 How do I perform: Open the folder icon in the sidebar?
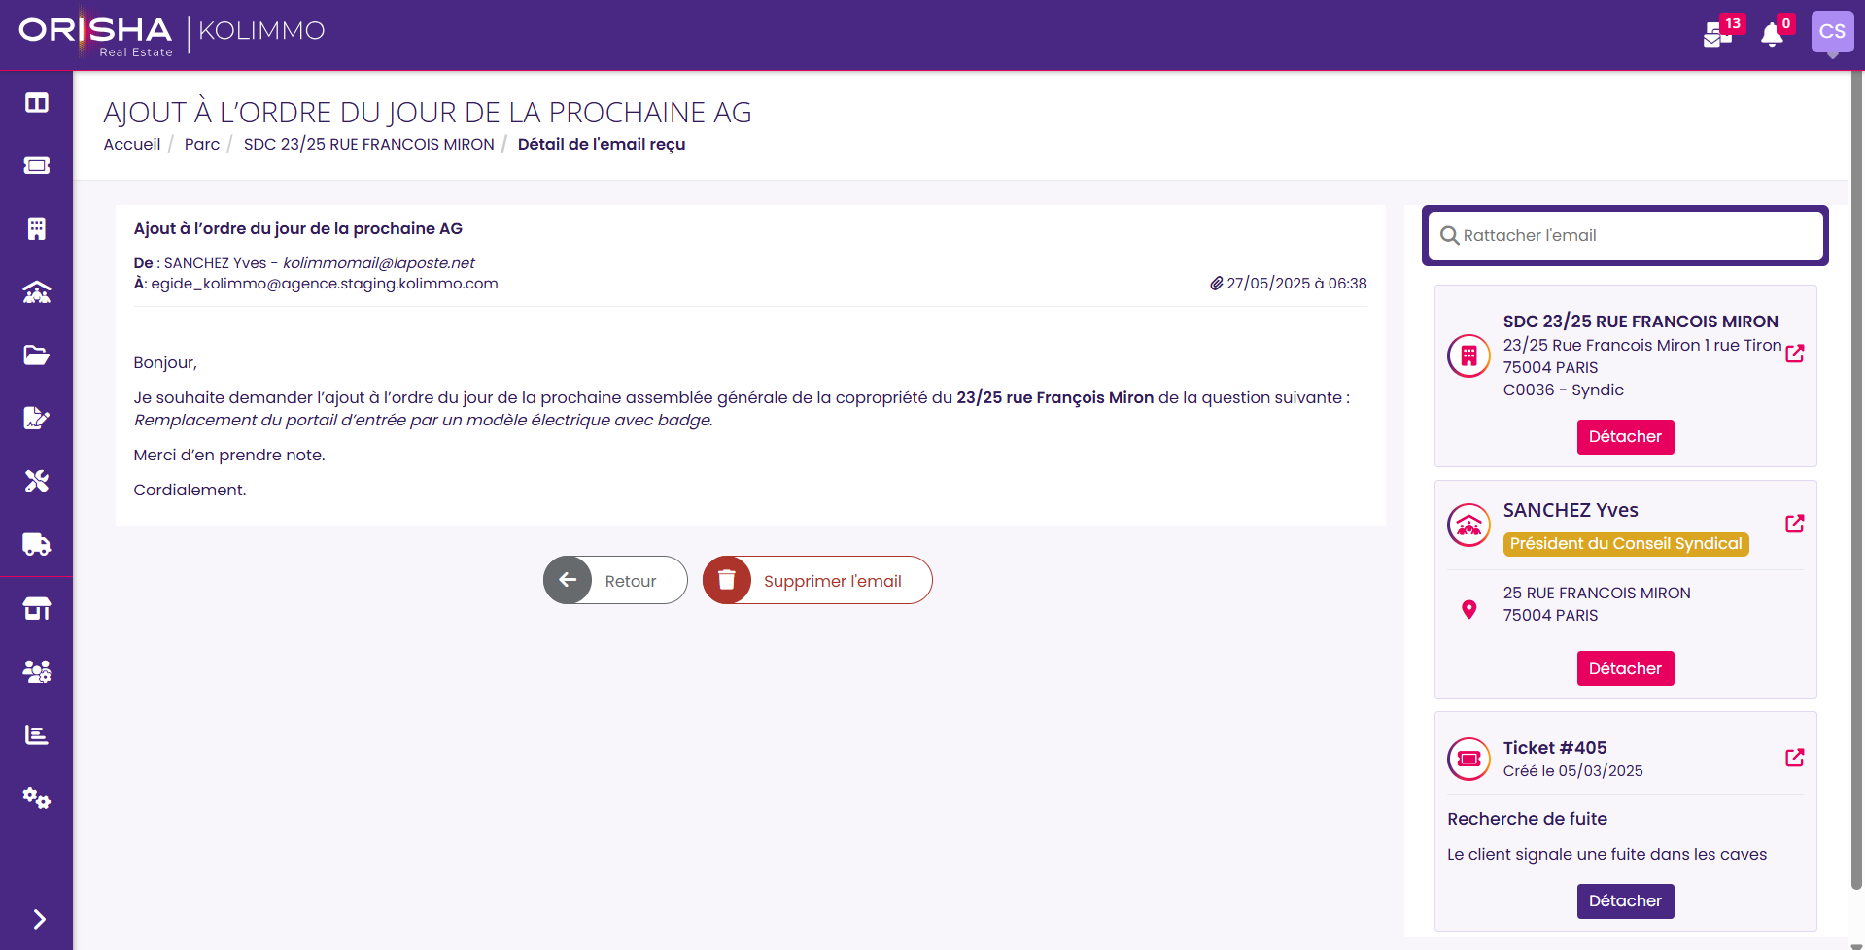(x=37, y=355)
